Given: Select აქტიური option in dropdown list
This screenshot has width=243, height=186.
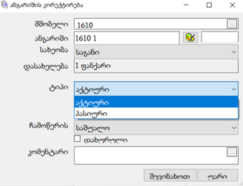Looking at the screenshot, I should tap(156, 102).
